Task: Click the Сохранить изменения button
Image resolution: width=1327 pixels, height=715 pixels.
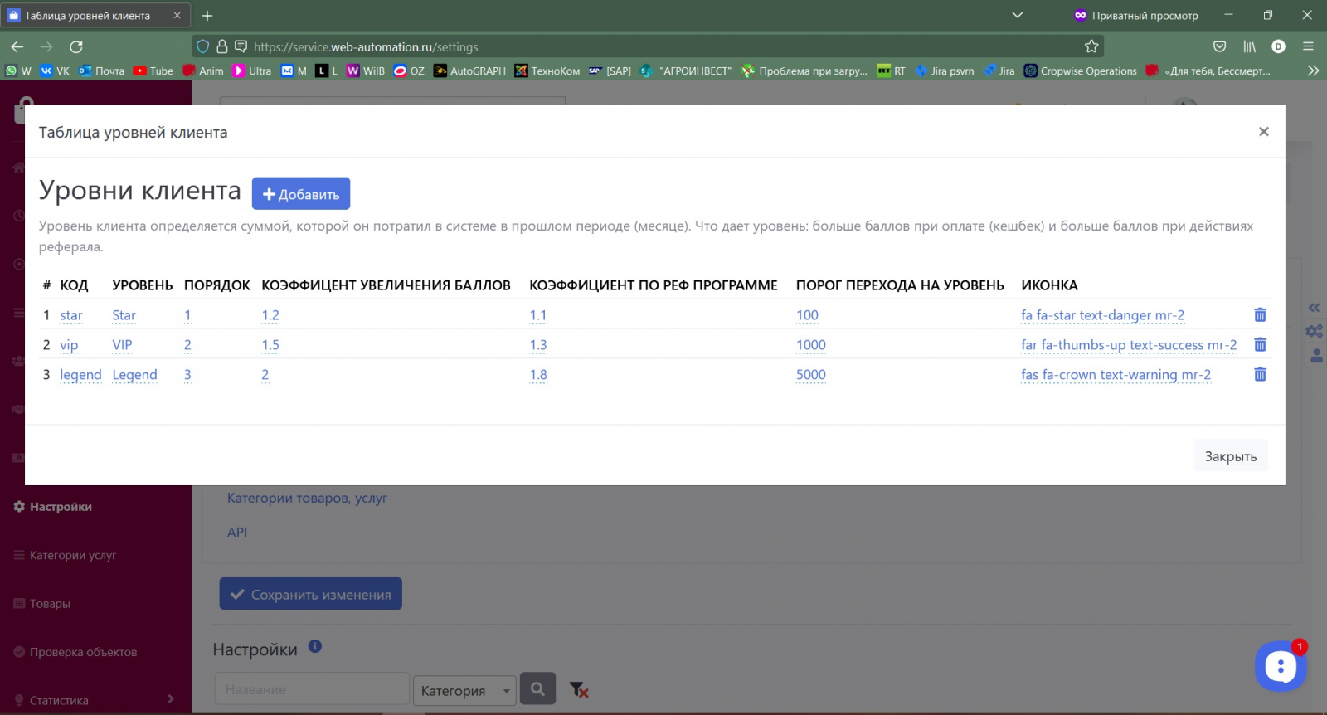Action: pyautogui.click(x=310, y=594)
